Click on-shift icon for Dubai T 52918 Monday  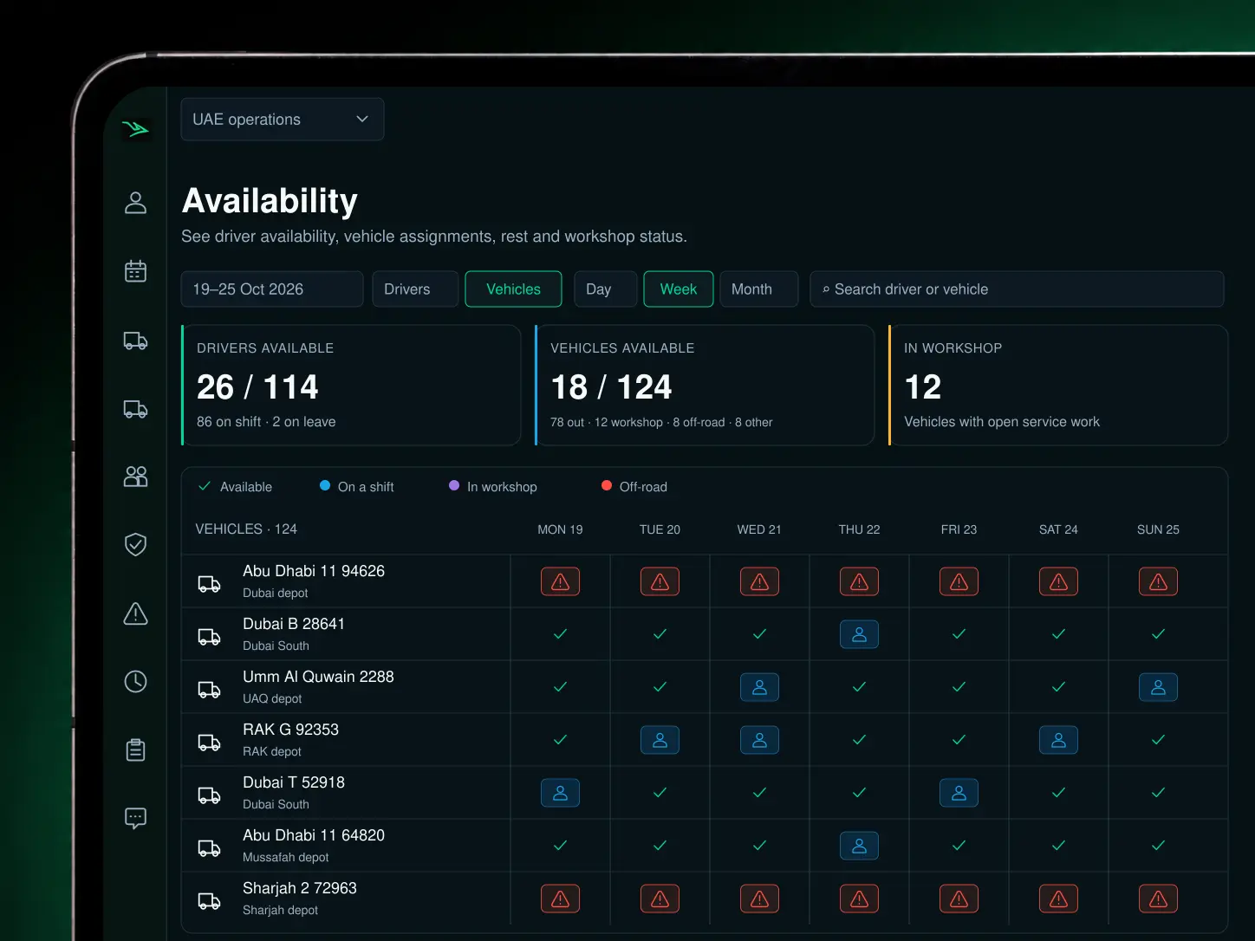click(x=560, y=793)
